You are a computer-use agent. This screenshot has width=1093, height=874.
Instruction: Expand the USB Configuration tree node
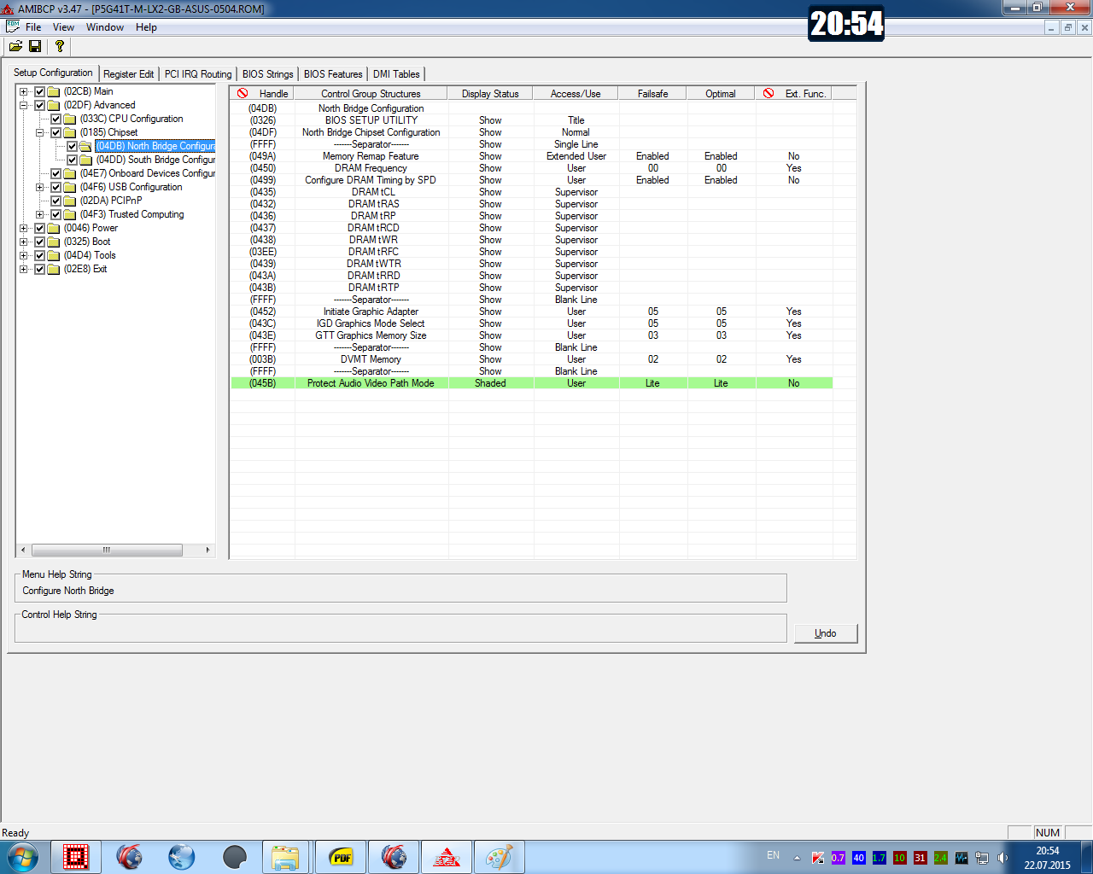[x=40, y=187]
